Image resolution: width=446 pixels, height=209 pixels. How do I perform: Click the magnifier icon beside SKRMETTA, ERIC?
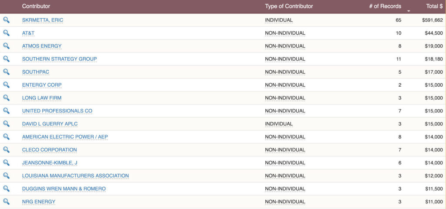pyautogui.click(x=6, y=20)
